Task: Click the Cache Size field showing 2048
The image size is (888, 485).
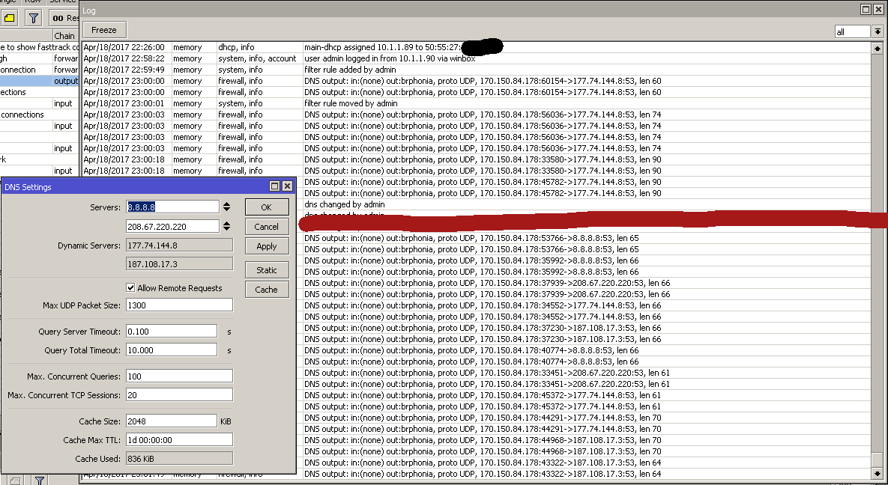Action: pos(171,421)
